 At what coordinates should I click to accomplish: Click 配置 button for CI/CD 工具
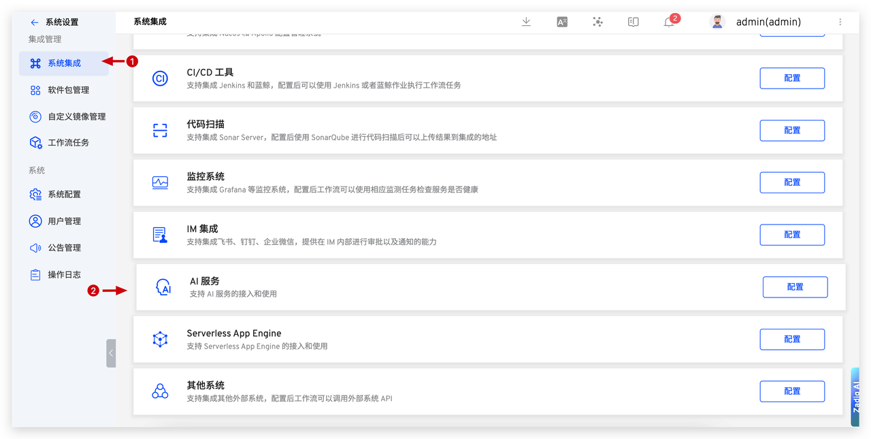tap(792, 78)
